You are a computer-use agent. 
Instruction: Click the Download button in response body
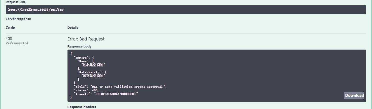(x=354, y=96)
